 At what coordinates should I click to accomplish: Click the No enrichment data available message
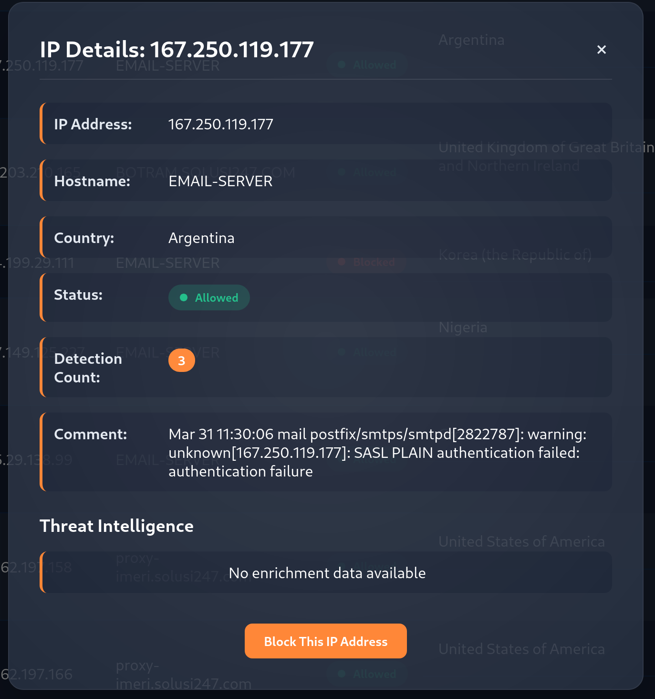(x=327, y=573)
